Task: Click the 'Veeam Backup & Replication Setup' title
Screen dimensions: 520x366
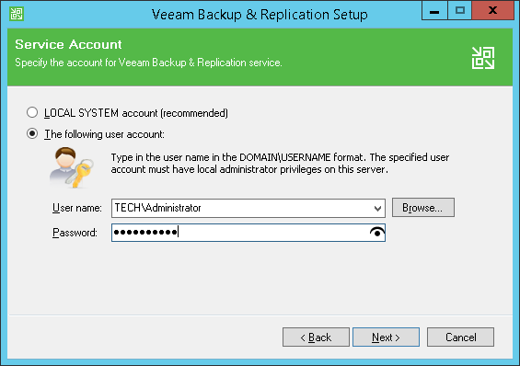Action: pyautogui.click(x=260, y=15)
